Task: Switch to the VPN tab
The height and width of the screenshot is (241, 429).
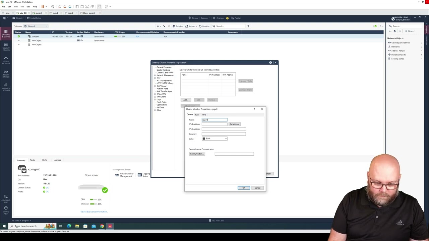Action: (204, 115)
